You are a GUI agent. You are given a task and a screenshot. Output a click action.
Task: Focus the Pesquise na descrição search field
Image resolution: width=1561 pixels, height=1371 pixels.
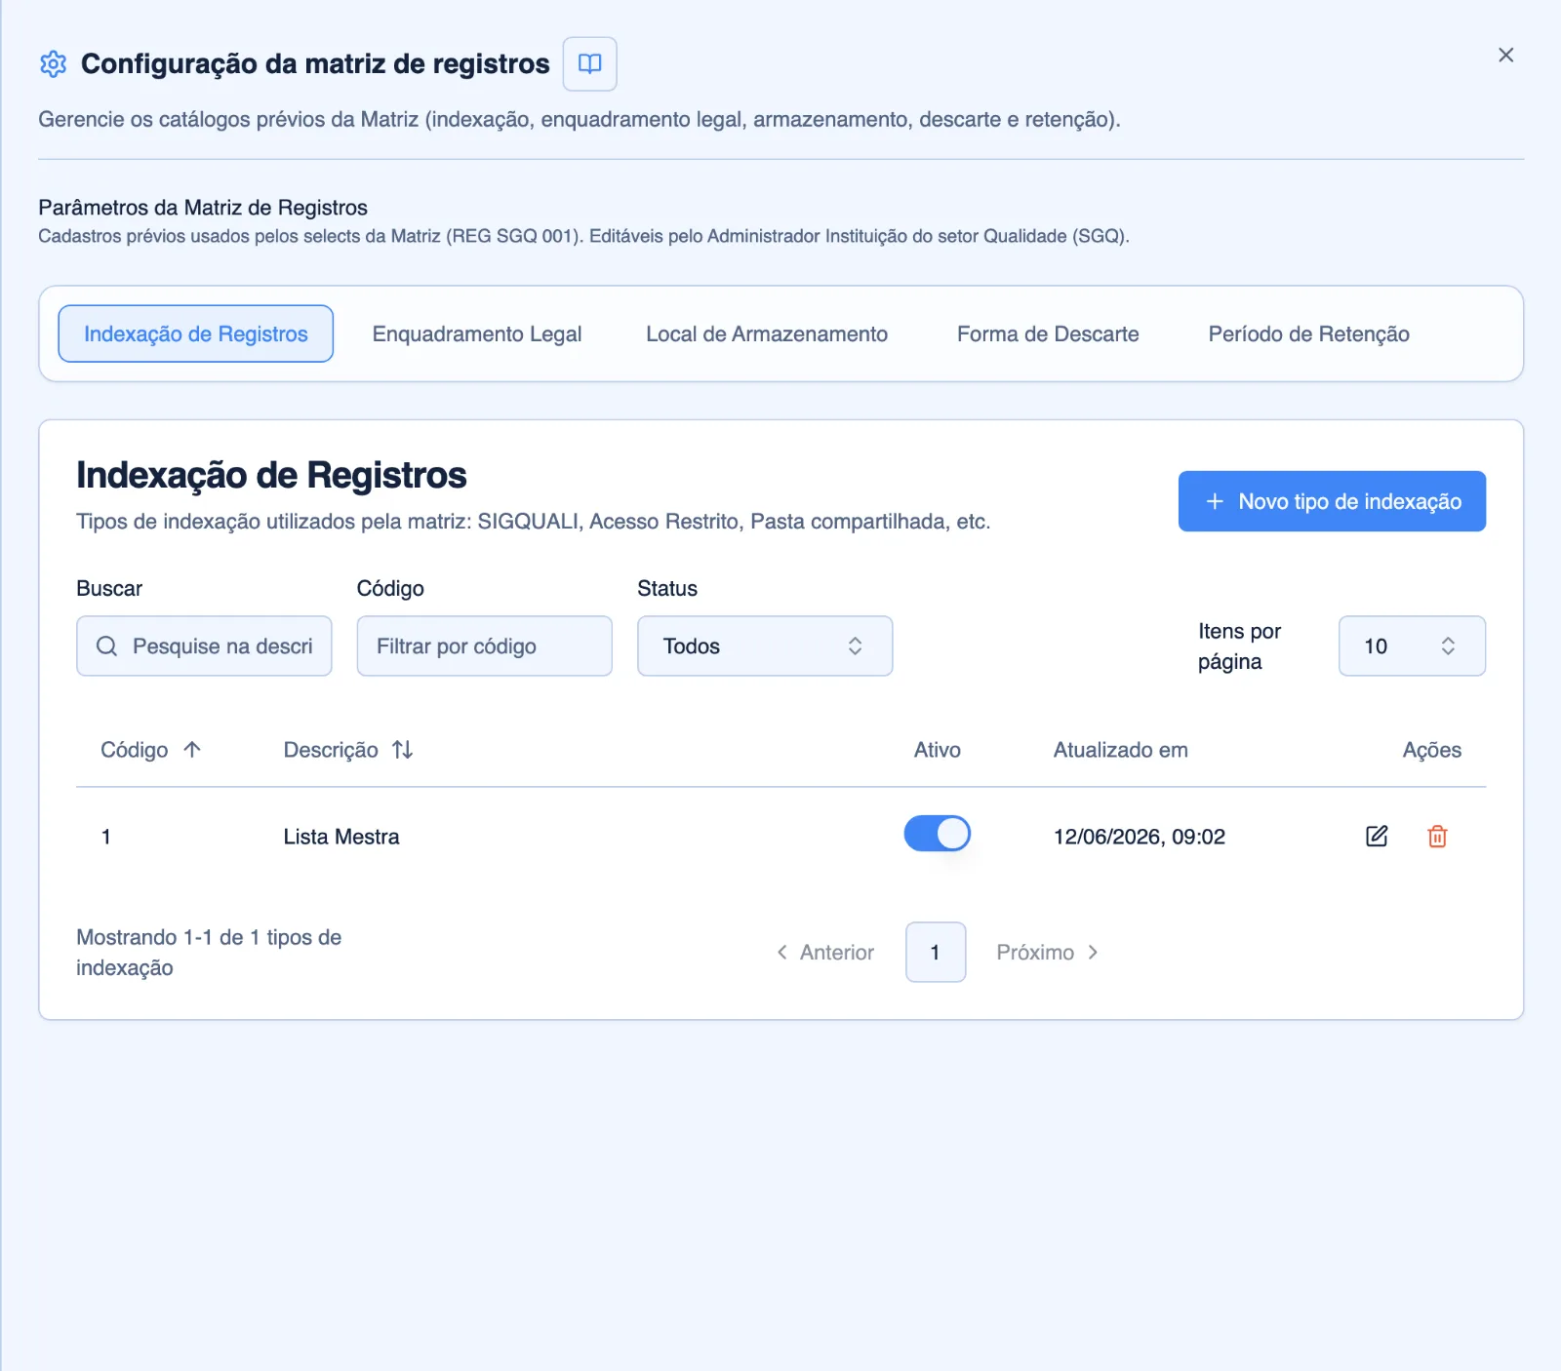coord(204,646)
